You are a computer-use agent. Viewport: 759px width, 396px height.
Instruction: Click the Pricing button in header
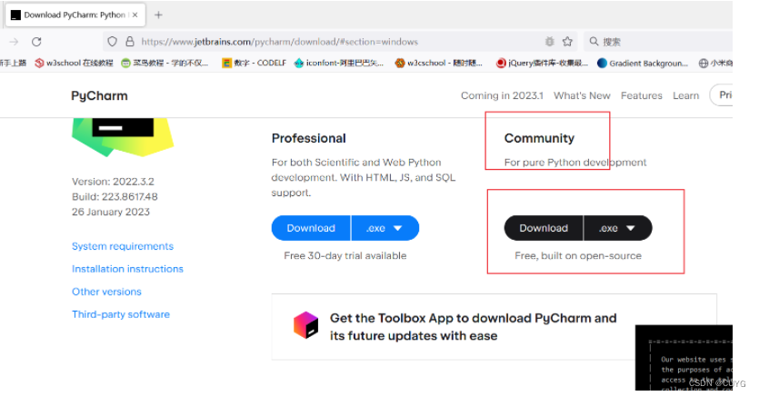pos(721,94)
